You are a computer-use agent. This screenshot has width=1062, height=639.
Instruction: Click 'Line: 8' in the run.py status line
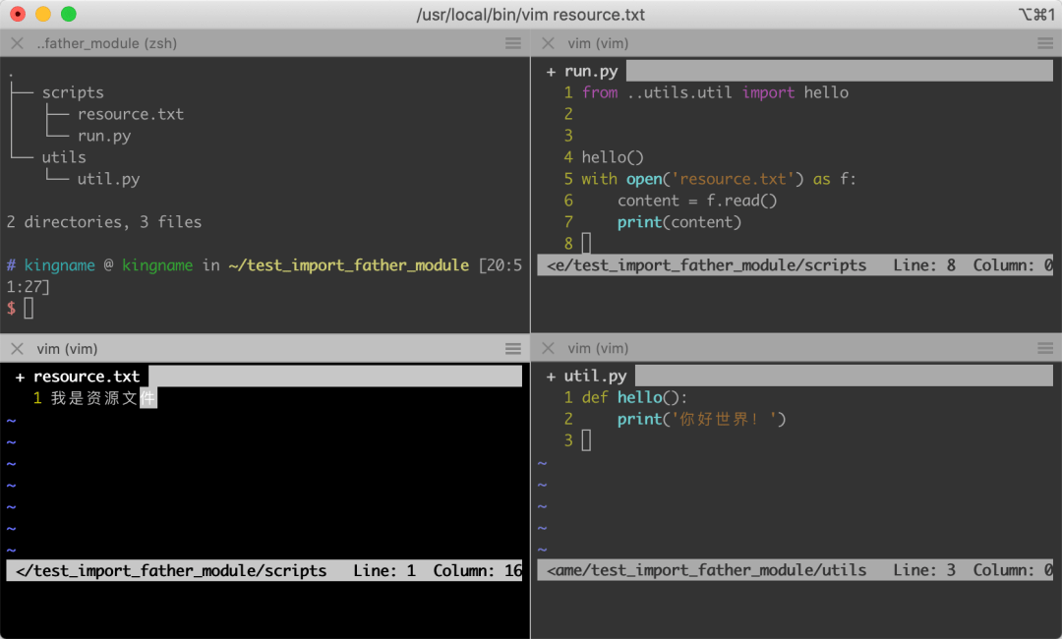click(923, 265)
